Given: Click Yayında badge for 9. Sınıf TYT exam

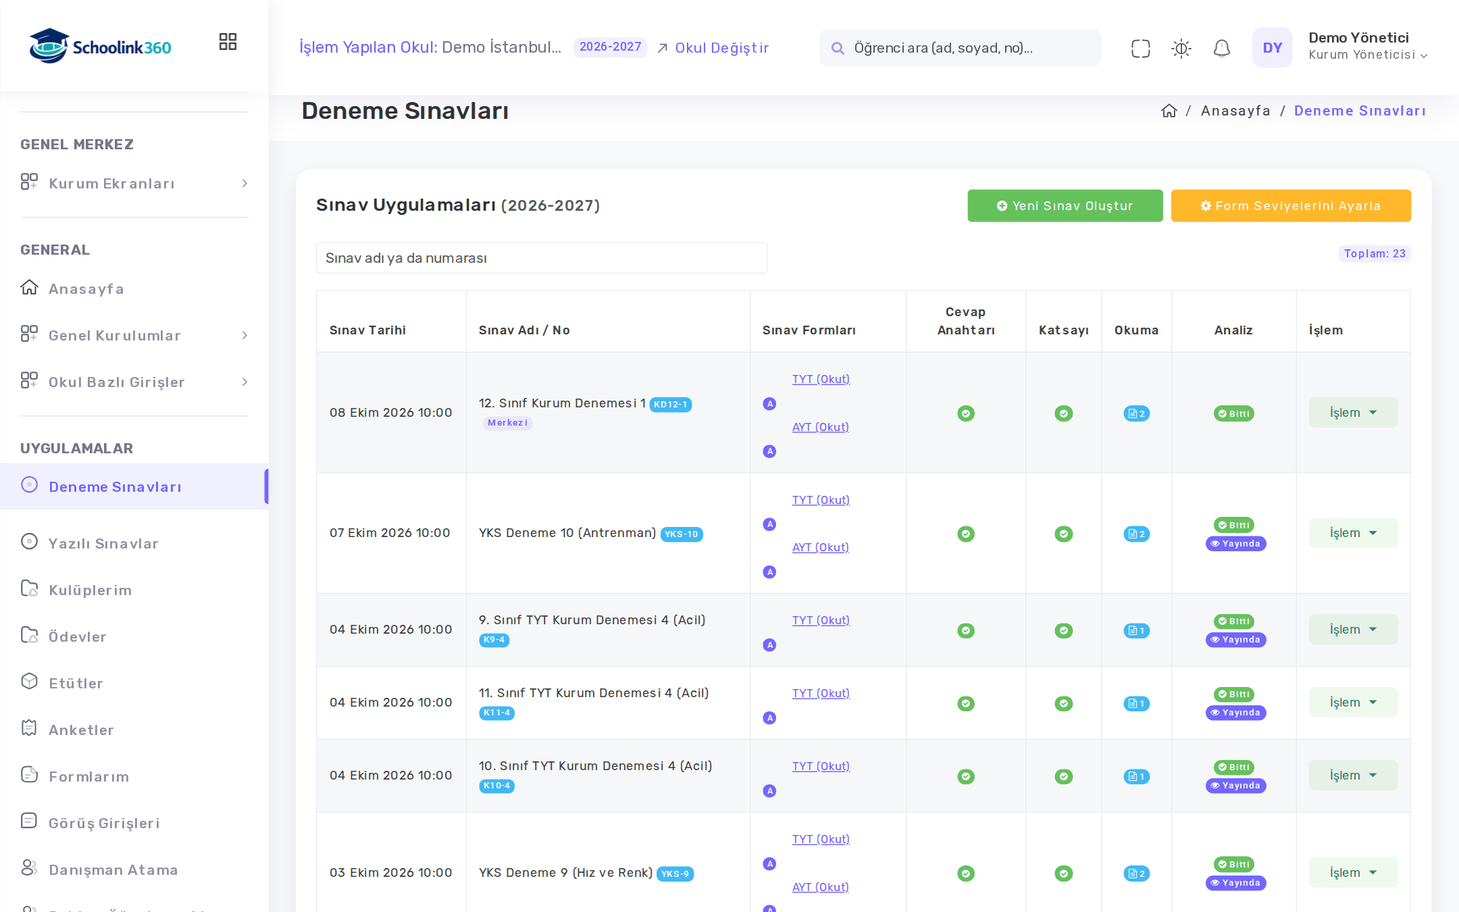Looking at the screenshot, I should [x=1235, y=640].
